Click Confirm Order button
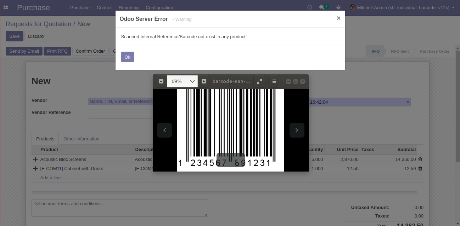Image resolution: width=460 pixels, height=226 pixels. click(x=90, y=51)
